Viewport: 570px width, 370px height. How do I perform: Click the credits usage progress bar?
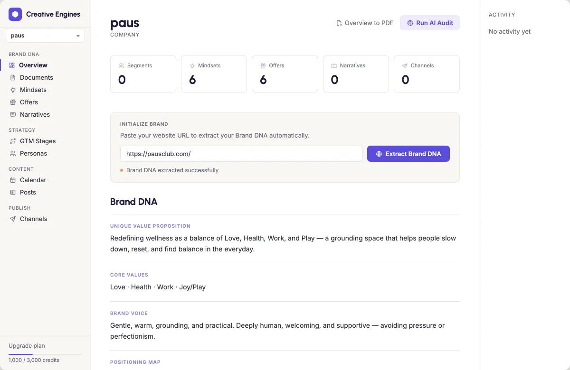45,354
